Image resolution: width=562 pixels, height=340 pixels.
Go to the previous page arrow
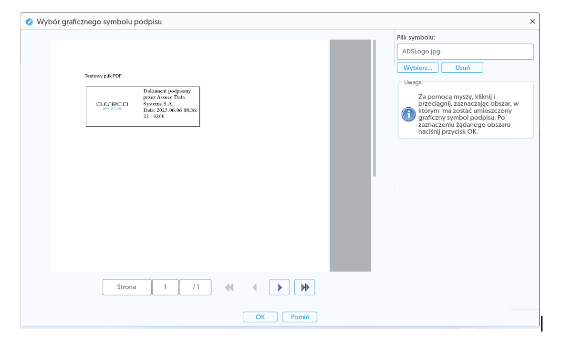pos(254,287)
